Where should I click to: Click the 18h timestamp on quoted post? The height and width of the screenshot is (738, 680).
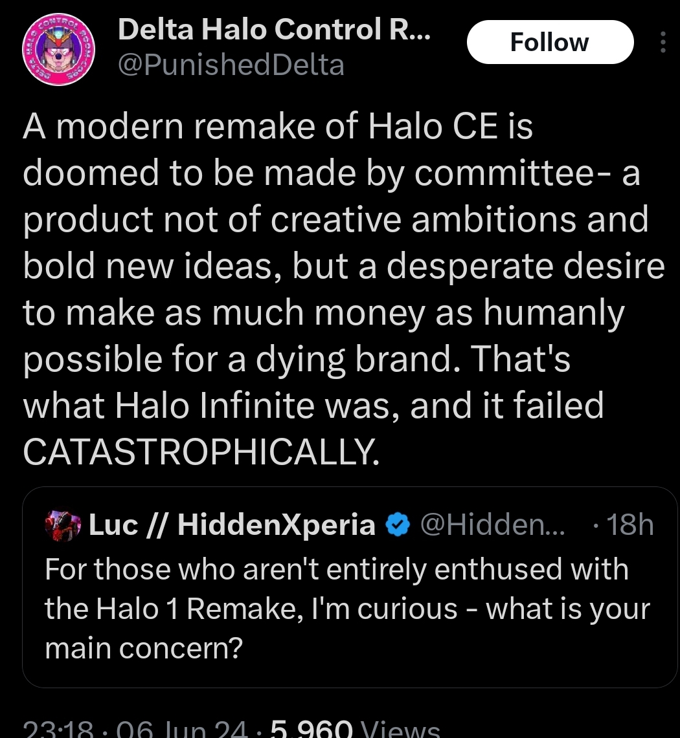coord(627,525)
